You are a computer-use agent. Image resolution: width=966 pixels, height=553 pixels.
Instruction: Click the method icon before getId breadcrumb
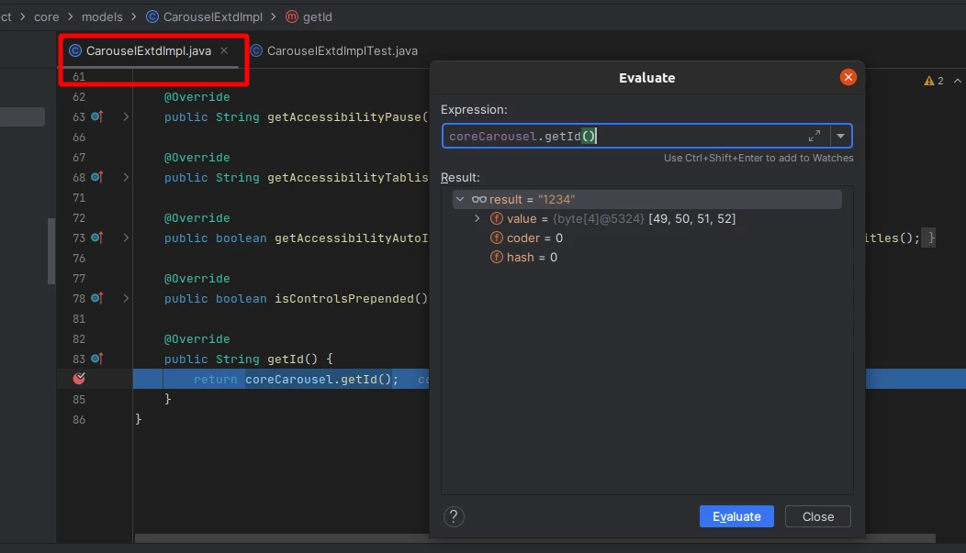pyautogui.click(x=291, y=17)
